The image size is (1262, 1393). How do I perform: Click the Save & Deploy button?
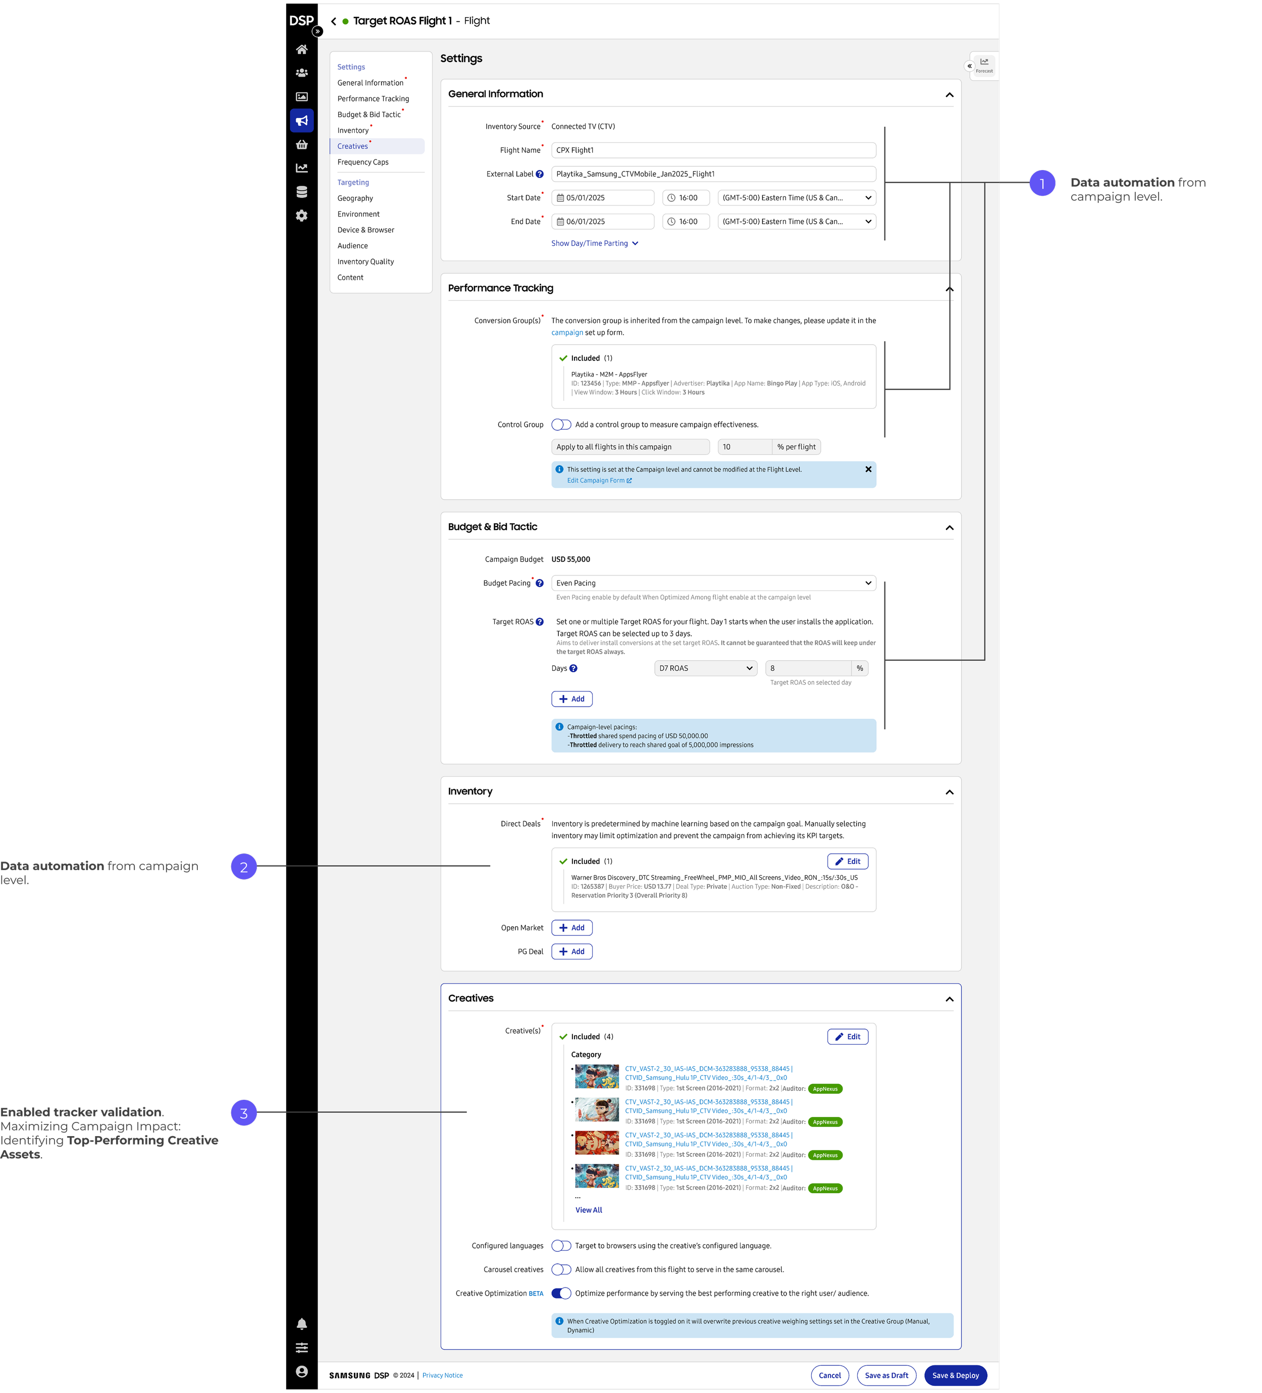pos(955,1375)
